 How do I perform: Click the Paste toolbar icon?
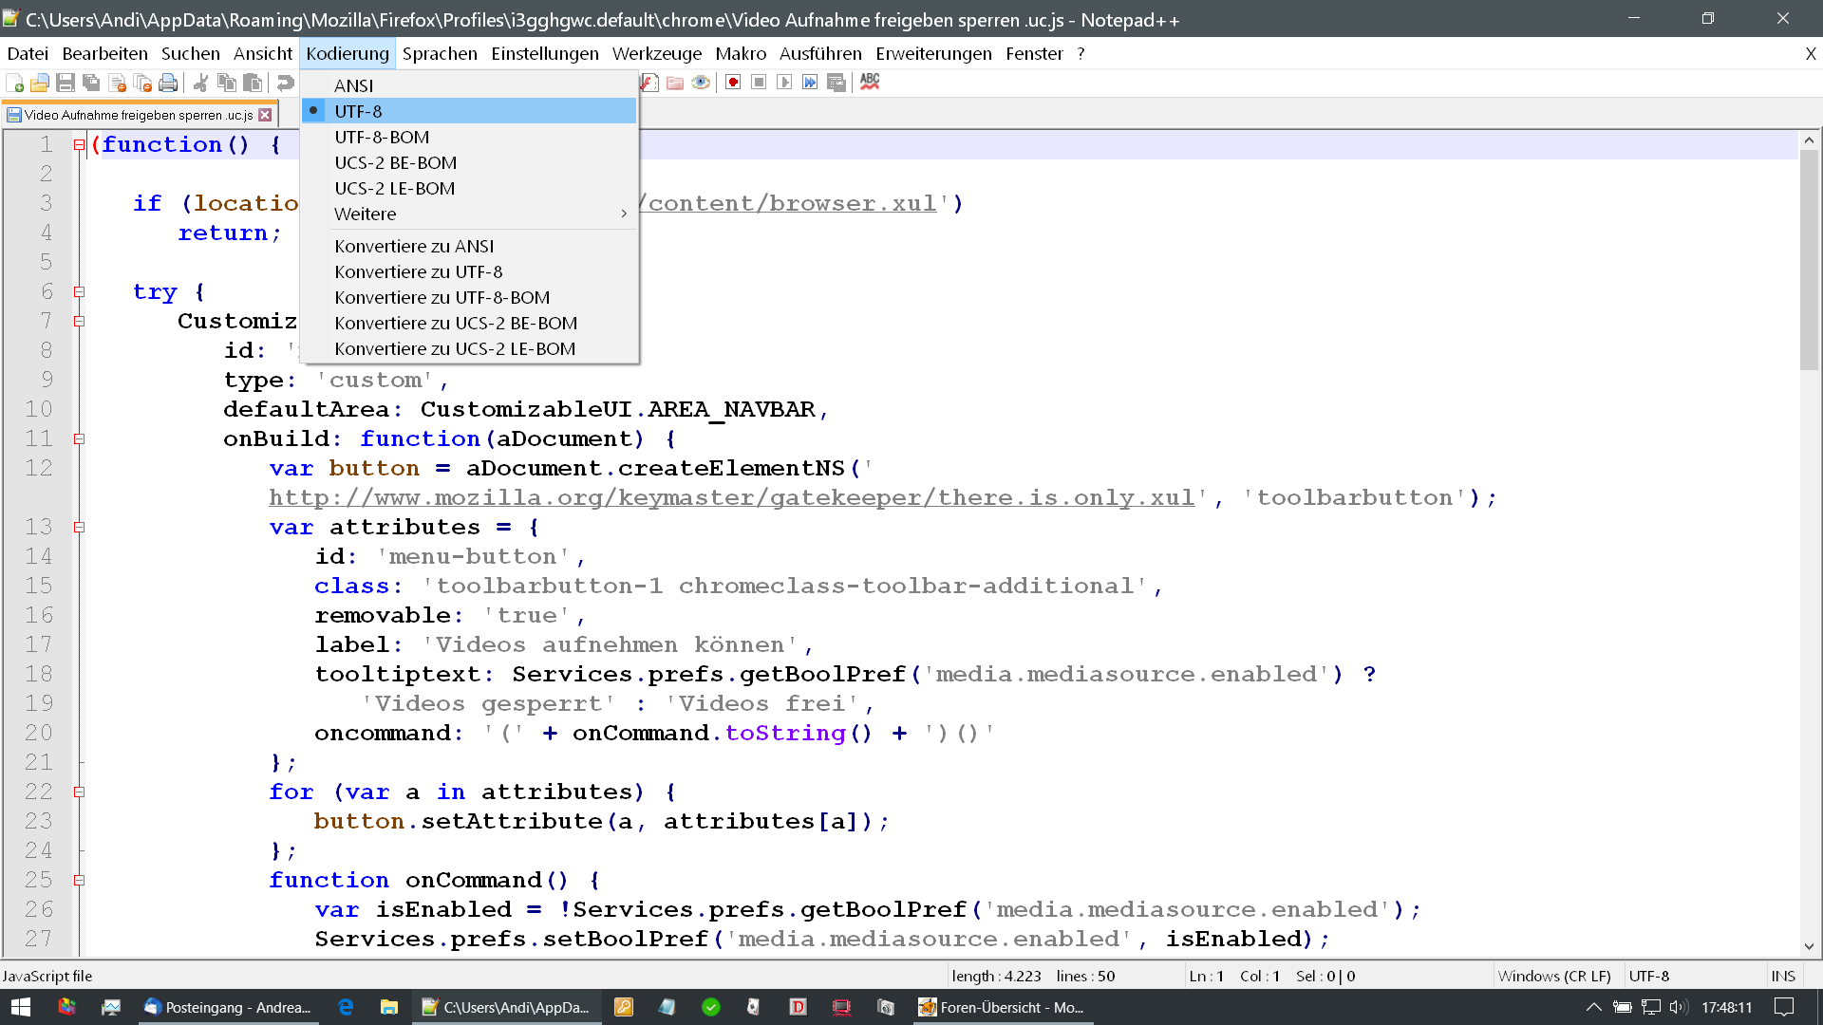coord(253,84)
